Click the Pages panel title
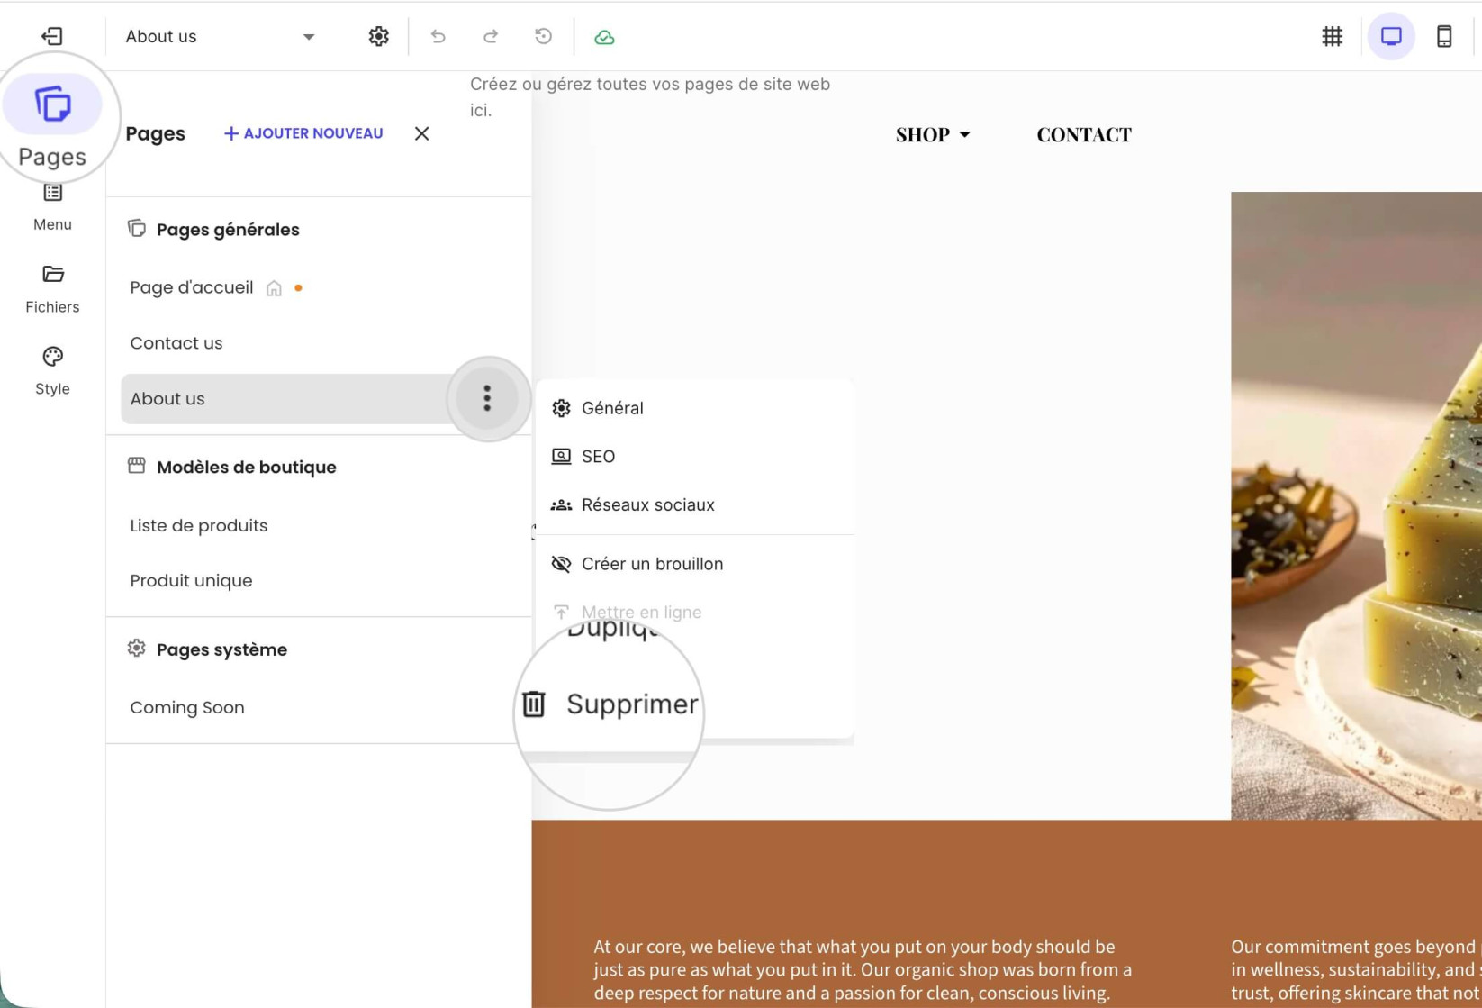The image size is (1482, 1008). click(155, 133)
